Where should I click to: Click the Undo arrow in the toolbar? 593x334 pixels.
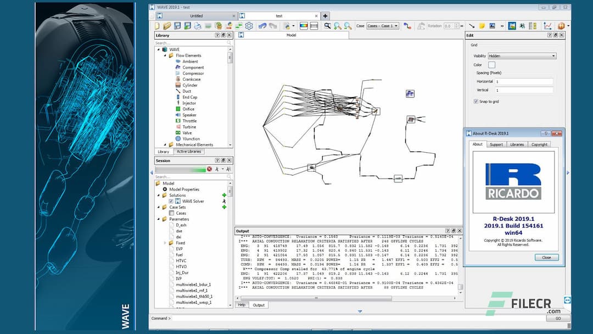coord(262,25)
